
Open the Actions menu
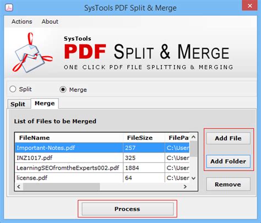tap(22, 21)
